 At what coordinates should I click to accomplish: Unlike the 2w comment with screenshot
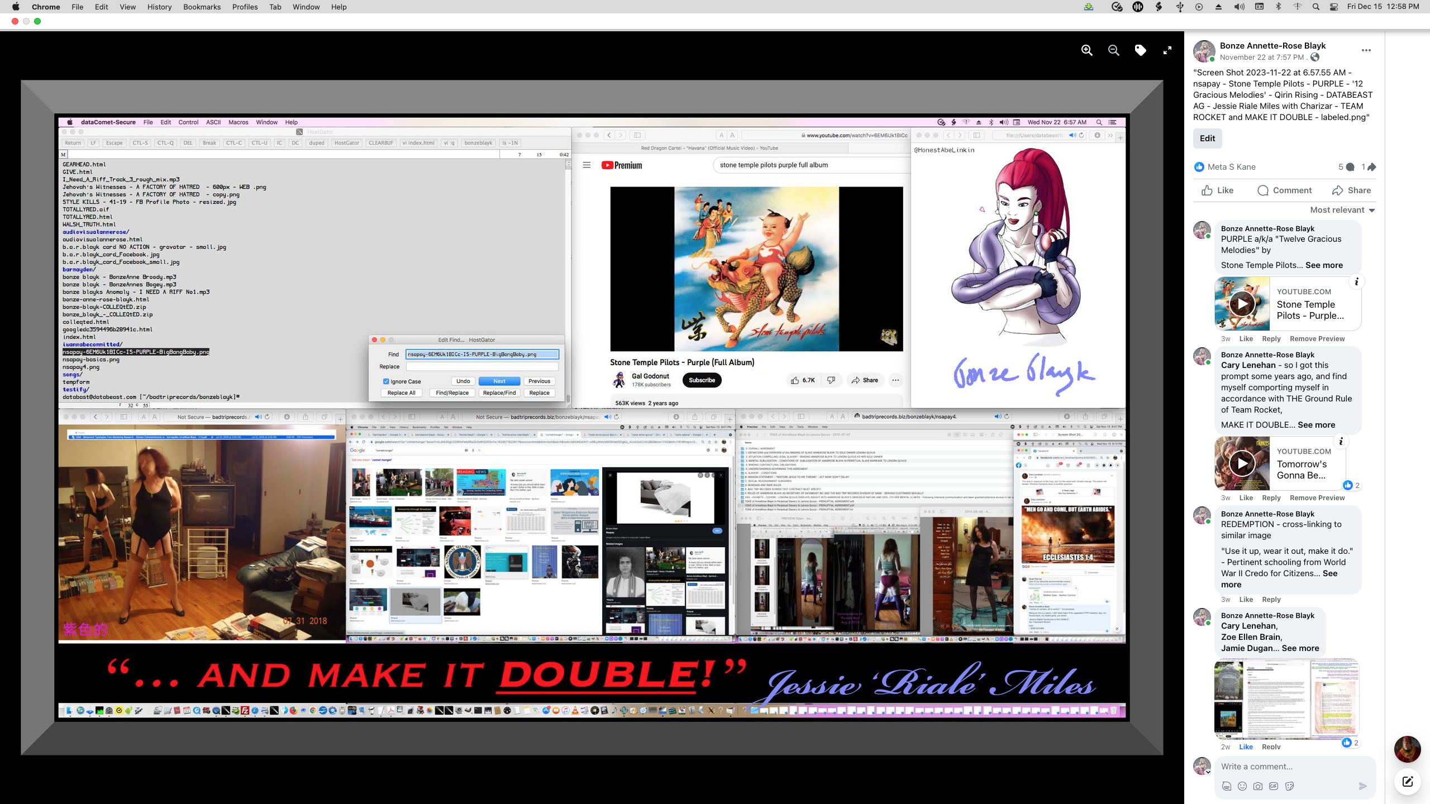click(x=1246, y=747)
